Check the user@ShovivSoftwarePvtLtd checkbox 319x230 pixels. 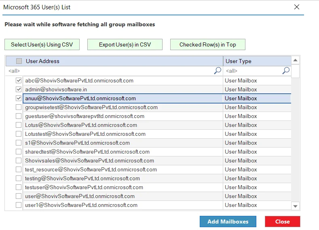(19, 196)
